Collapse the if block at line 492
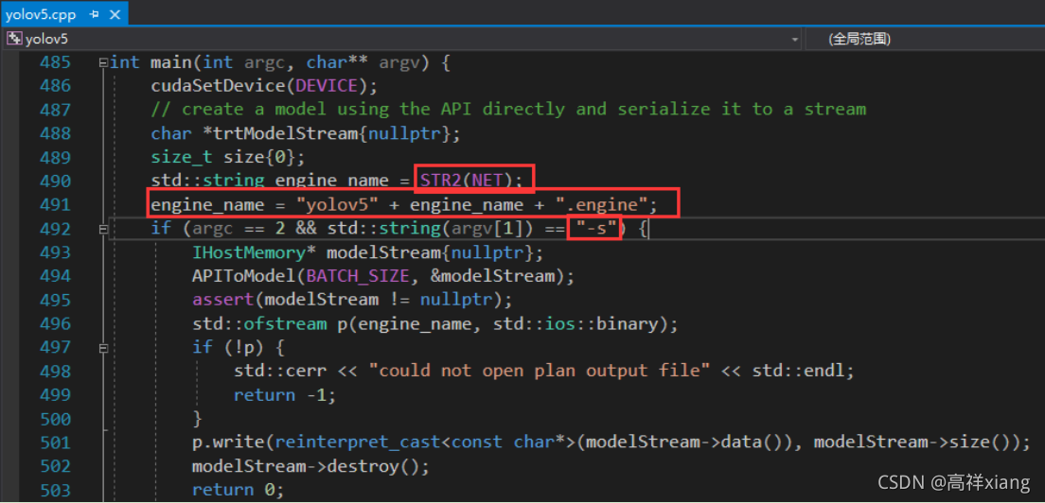 coord(103,229)
